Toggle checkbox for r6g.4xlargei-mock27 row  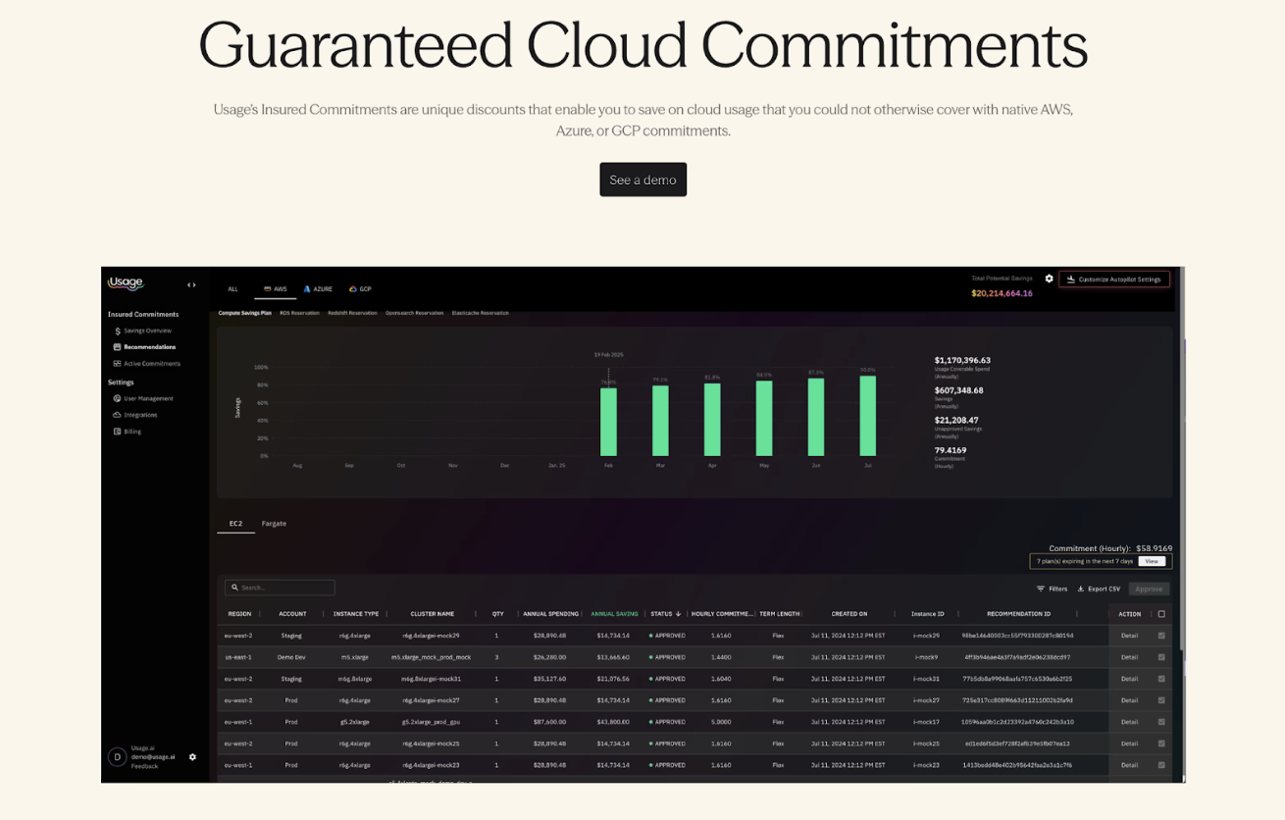pyautogui.click(x=1161, y=700)
